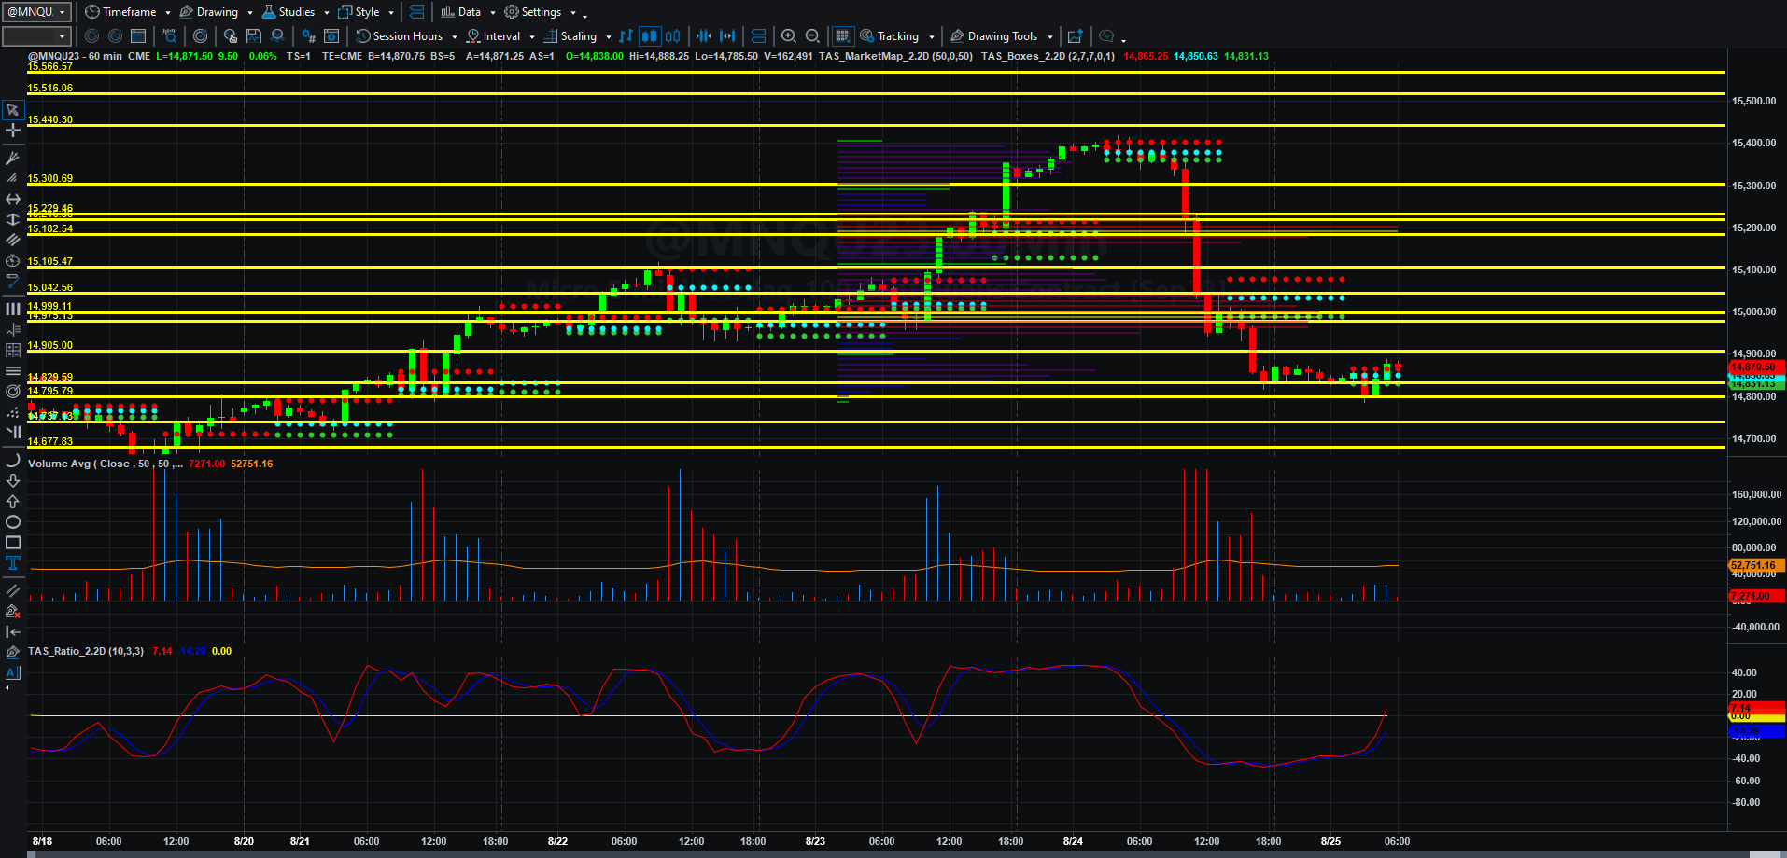The height and width of the screenshot is (858, 1787).
Task: Open the Studies menu
Action: (295, 11)
